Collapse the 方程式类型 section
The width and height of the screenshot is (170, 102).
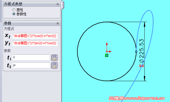[x=57, y=4]
